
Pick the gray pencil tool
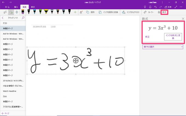[52, 12]
